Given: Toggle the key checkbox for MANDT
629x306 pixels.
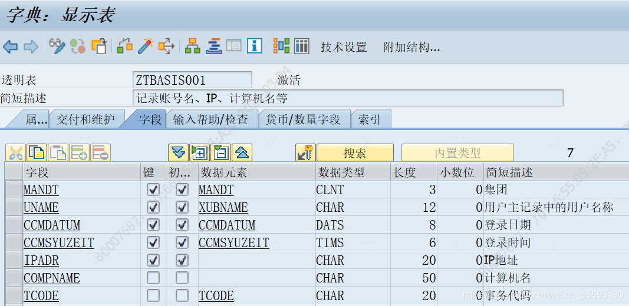Looking at the screenshot, I should pyautogui.click(x=153, y=189).
